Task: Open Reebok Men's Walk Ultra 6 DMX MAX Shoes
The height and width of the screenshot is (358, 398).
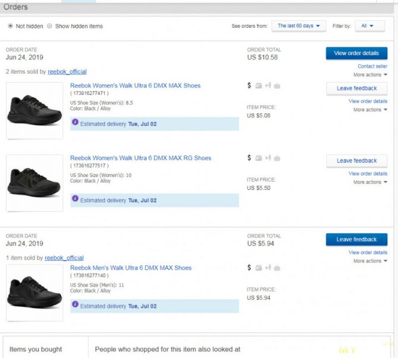Action: pyautogui.click(x=131, y=268)
